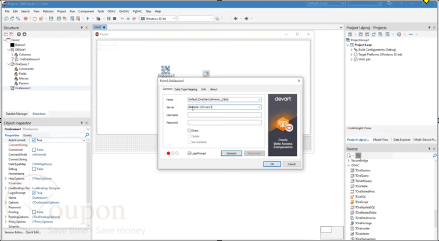
Task: Expand the SecureBridge category in Palette
Action: tap(348, 161)
